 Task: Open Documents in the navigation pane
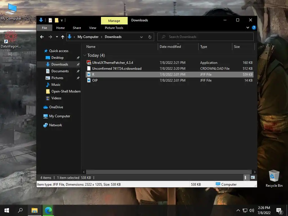click(x=60, y=71)
